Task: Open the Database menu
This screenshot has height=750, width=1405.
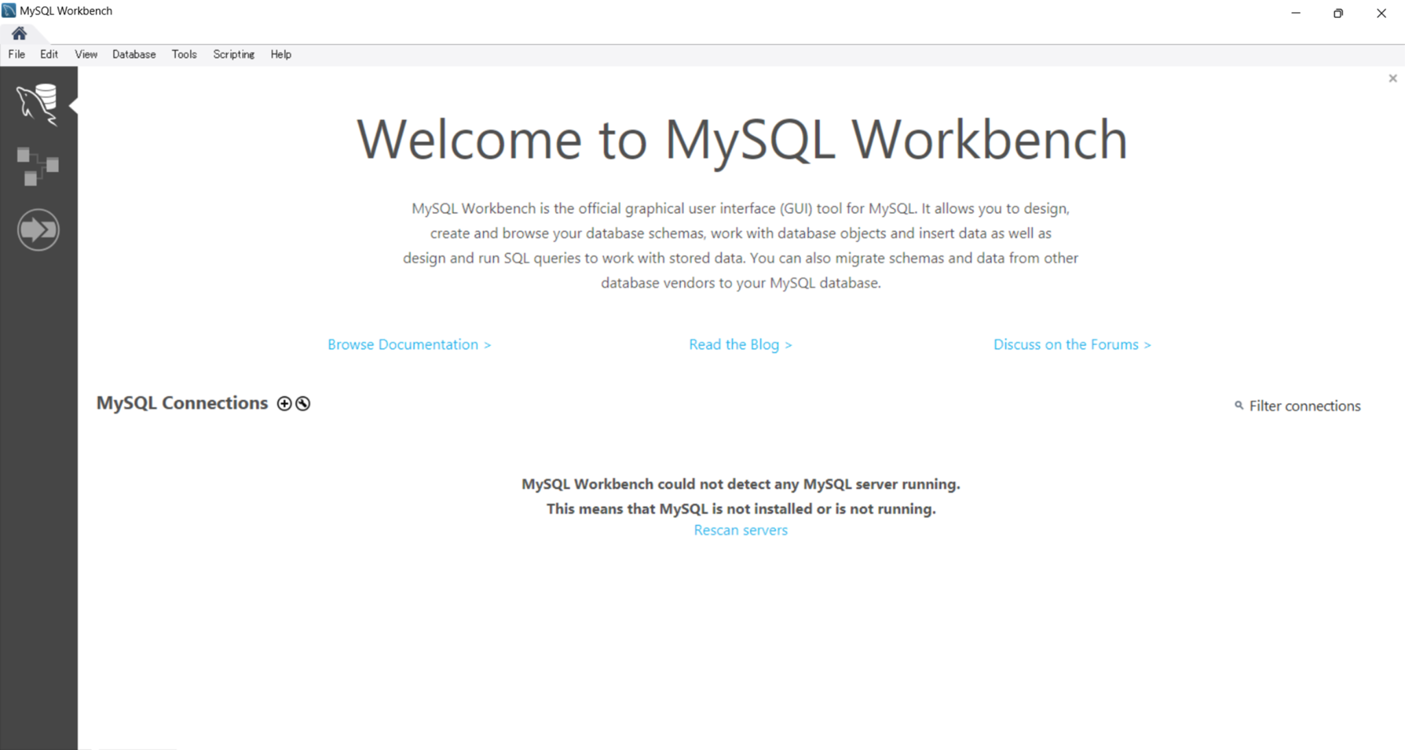Action: (x=134, y=54)
